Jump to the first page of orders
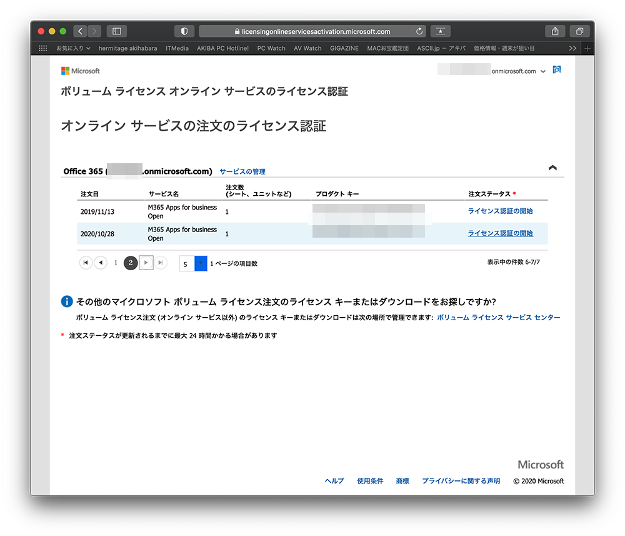Image resolution: width=625 pixels, height=536 pixels. coord(86,263)
